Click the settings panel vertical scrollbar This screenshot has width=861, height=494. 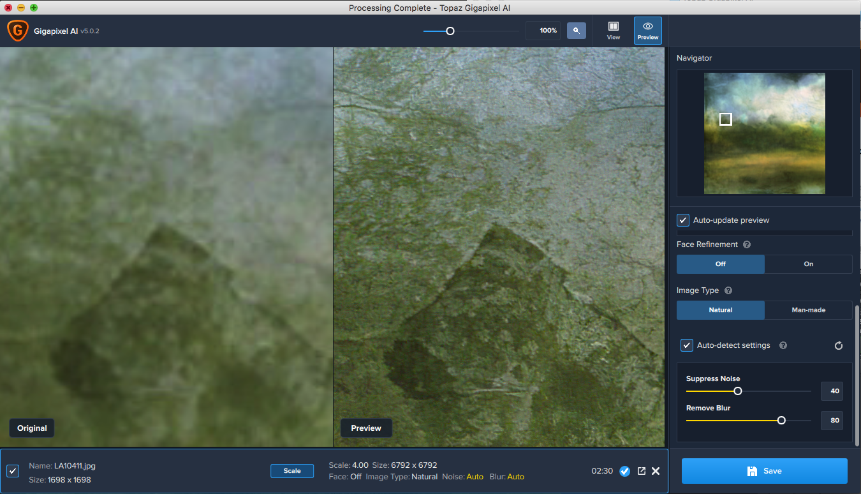click(857, 375)
